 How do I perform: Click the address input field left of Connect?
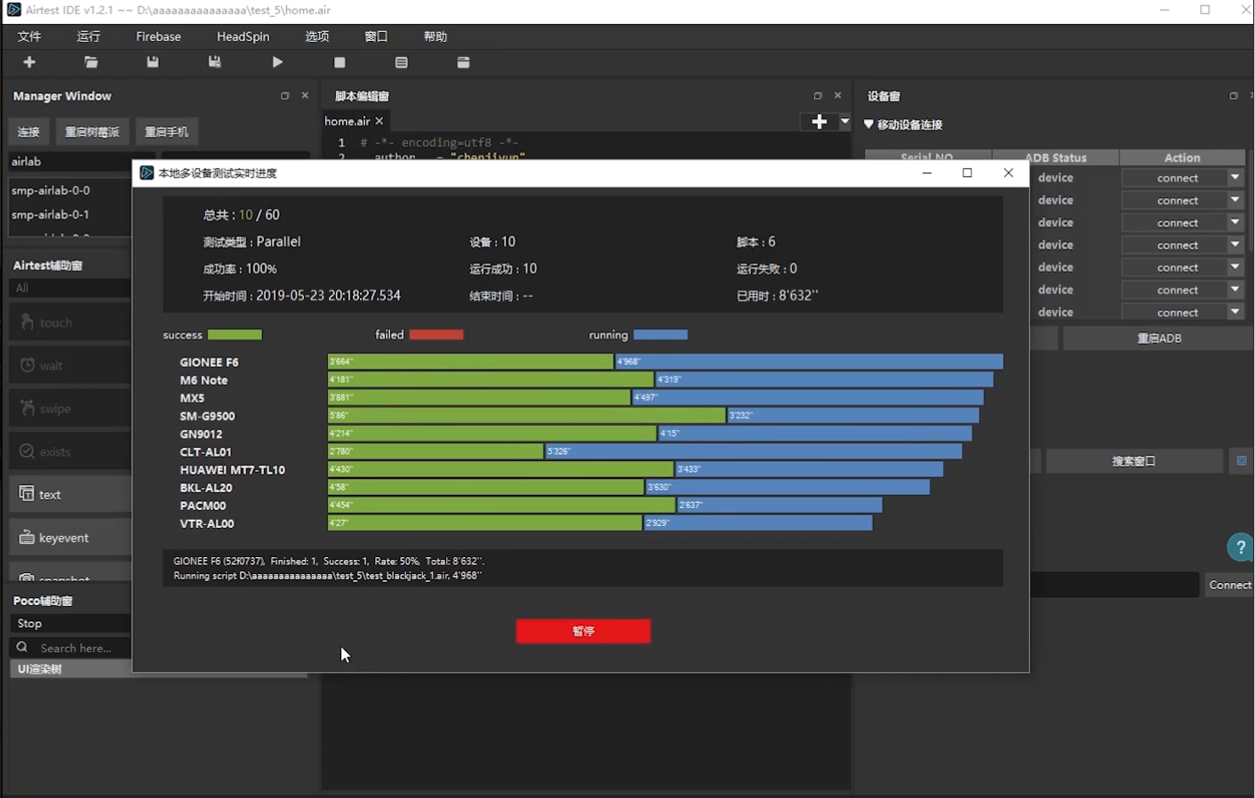point(1115,585)
